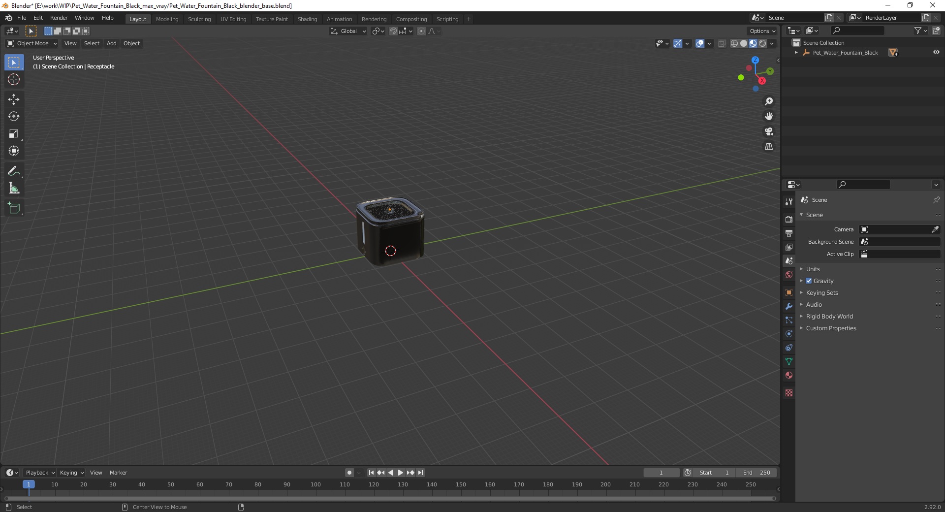The height and width of the screenshot is (512, 945).
Task: Switch to rendered viewport shading
Action: coord(762,43)
